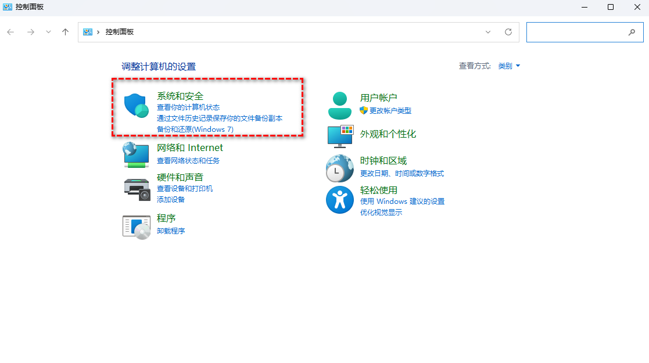
Task: Open the 类别 view-by dropdown
Action: (509, 66)
